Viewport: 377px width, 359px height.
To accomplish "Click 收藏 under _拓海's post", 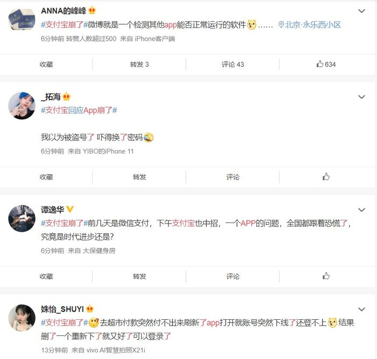I will (46, 177).
